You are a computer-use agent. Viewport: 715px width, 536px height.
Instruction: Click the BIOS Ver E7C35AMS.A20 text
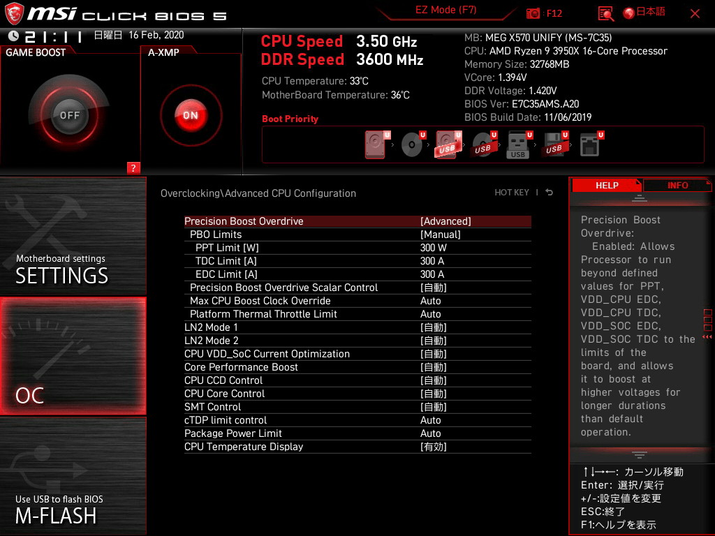(522, 104)
